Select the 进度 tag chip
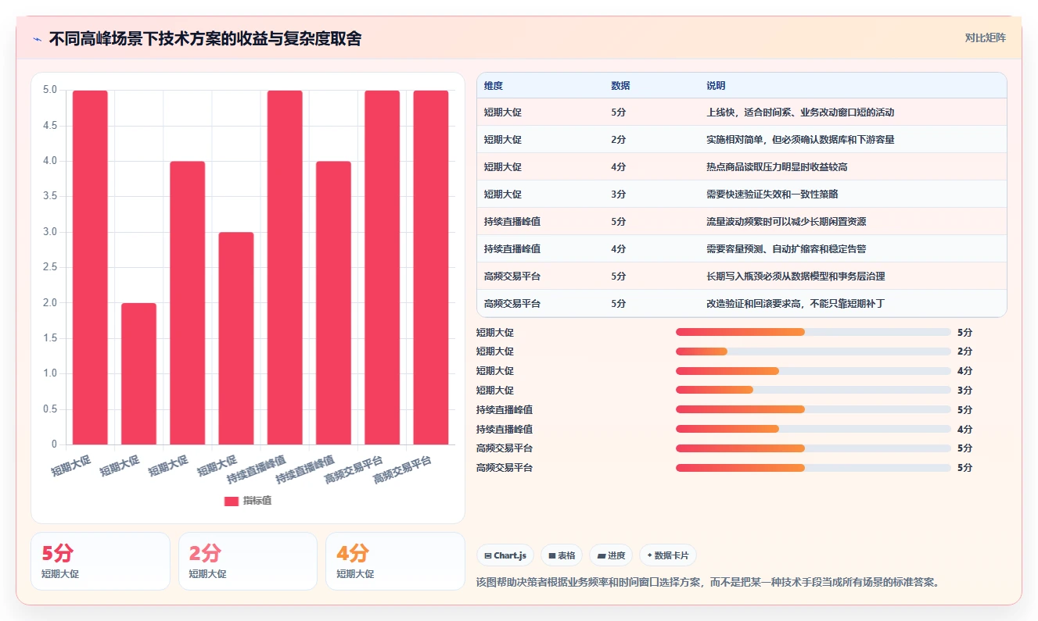1038x621 pixels. [611, 555]
